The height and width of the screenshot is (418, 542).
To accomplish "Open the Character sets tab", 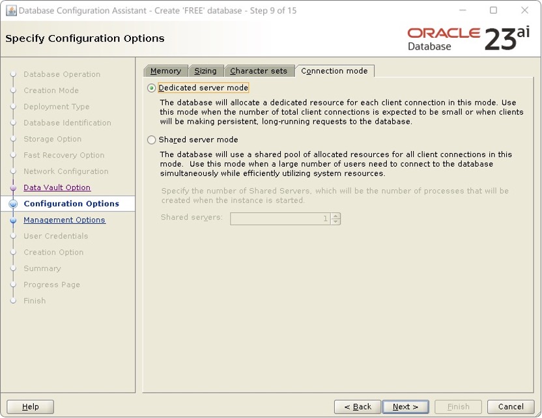I will tap(259, 71).
